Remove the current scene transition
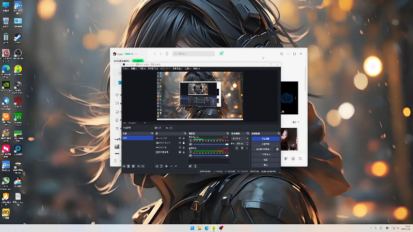Screen dimensions: 413x232 click(242, 148)
